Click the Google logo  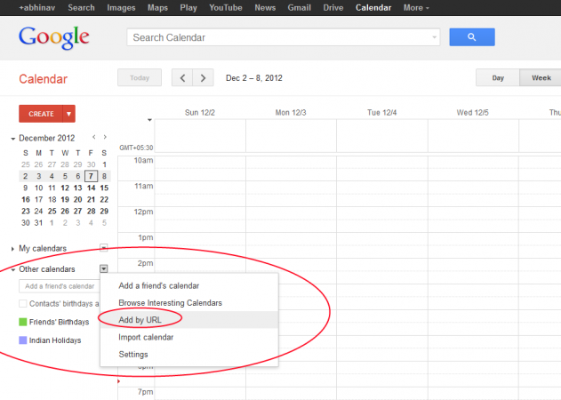[x=54, y=37]
